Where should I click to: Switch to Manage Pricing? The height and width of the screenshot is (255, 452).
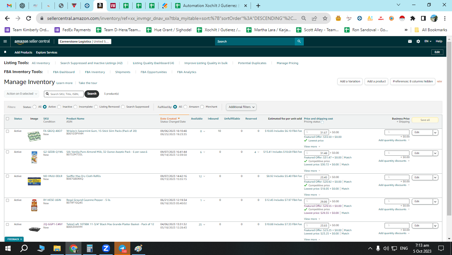click(287, 63)
